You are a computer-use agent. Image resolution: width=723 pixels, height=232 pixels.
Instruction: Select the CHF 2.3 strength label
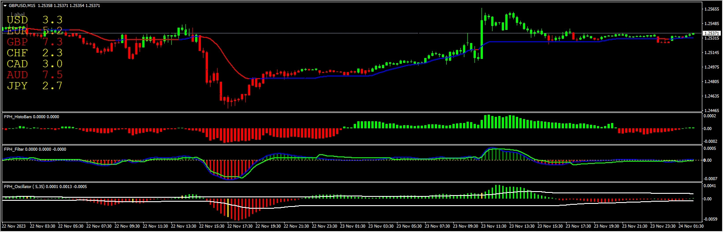point(34,53)
